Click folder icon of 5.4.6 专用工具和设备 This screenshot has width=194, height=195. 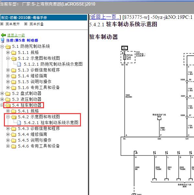coord(14,146)
